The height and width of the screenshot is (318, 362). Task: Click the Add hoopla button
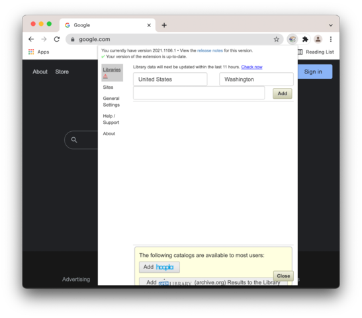[159, 267]
